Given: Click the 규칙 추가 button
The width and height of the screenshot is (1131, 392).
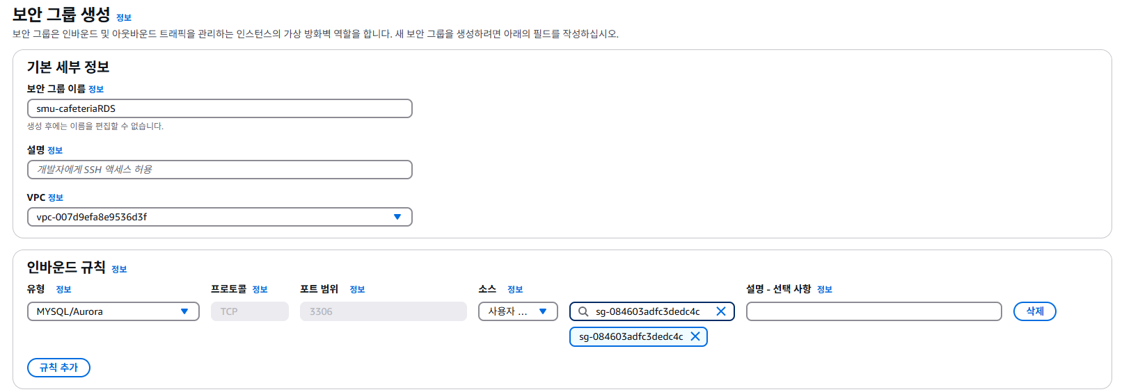Looking at the screenshot, I should click(x=58, y=368).
